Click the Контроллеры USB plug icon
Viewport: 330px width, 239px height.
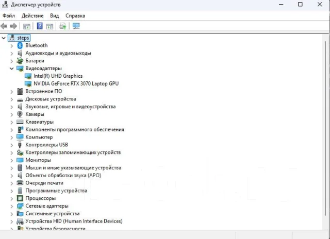click(20, 145)
